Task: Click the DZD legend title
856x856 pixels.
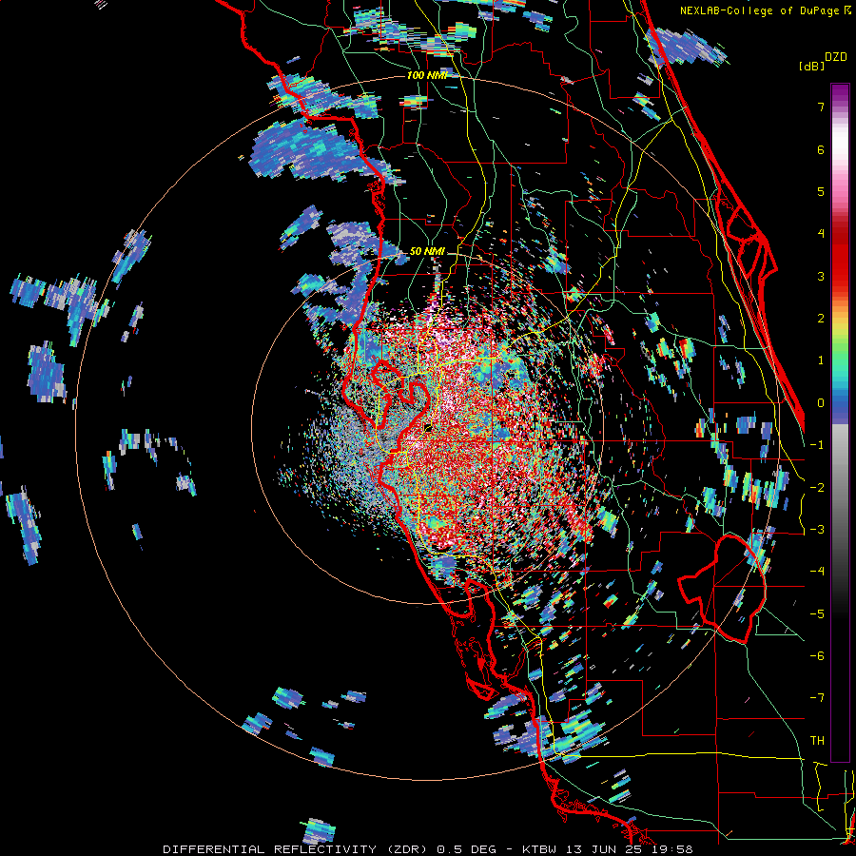Action: pos(836,57)
